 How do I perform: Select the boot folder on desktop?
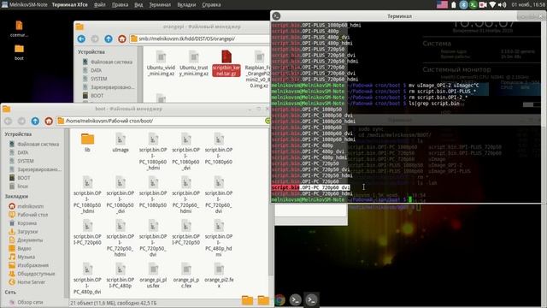pyautogui.click(x=19, y=51)
